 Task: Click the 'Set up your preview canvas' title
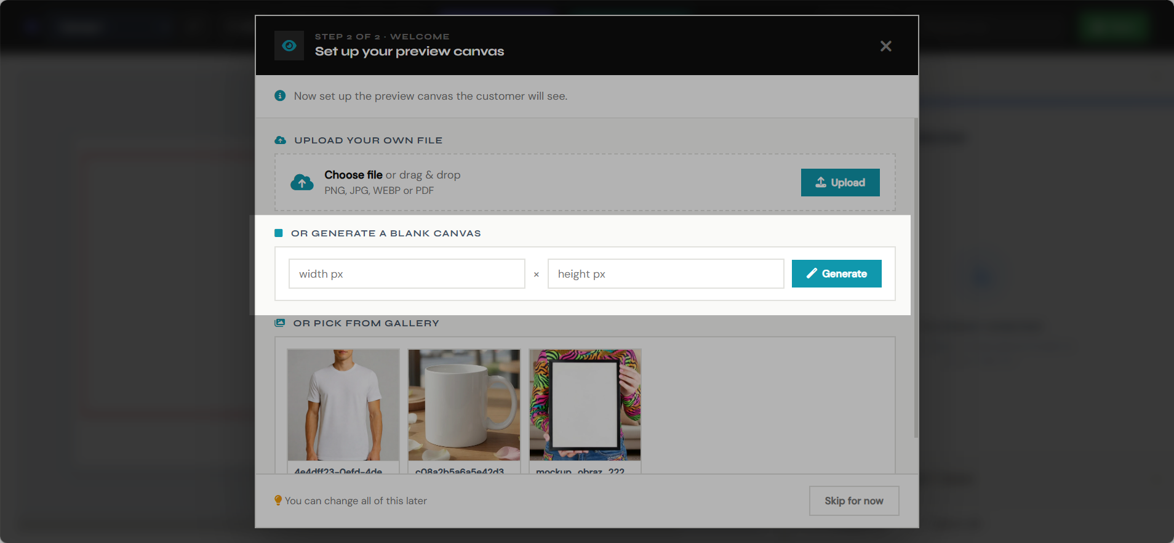(409, 52)
